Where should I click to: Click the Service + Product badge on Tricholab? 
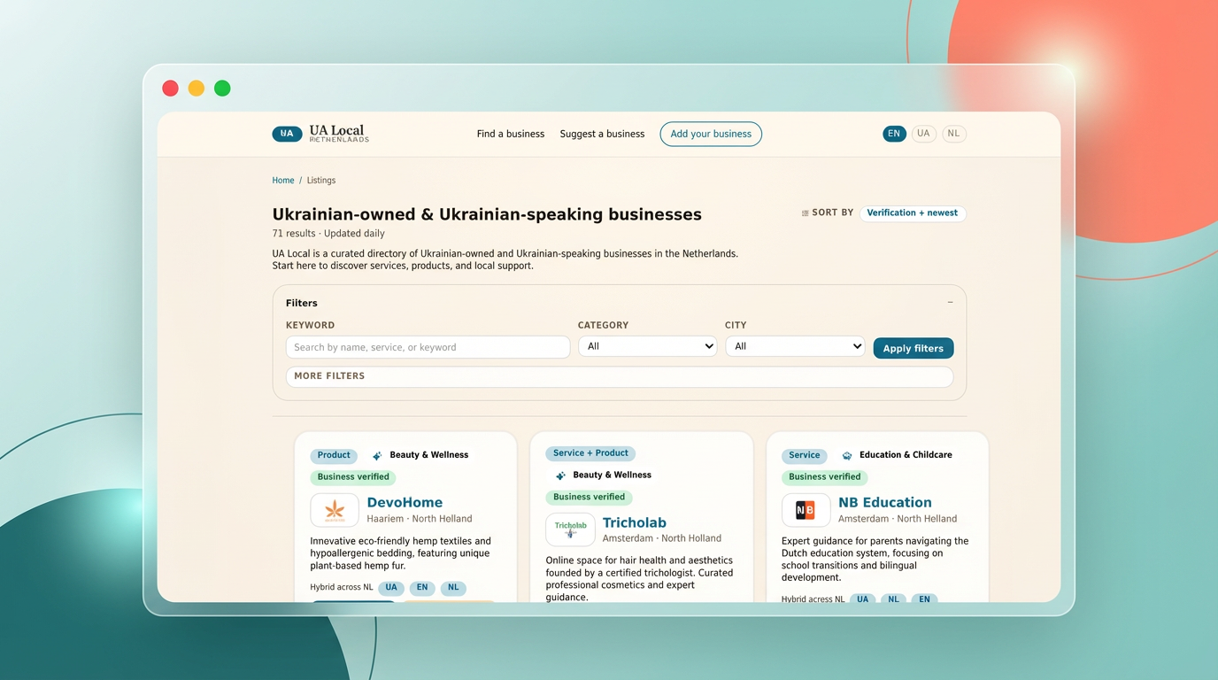tap(590, 452)
